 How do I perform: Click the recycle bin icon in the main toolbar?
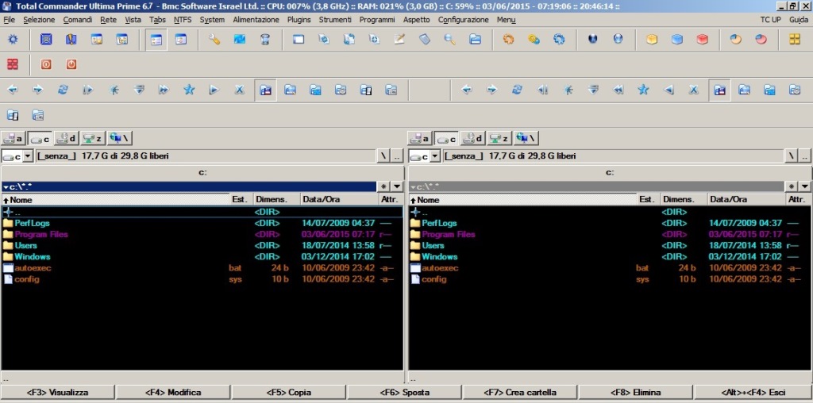[265, 40]
